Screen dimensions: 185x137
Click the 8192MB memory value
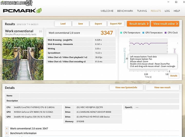click(80, 121)
